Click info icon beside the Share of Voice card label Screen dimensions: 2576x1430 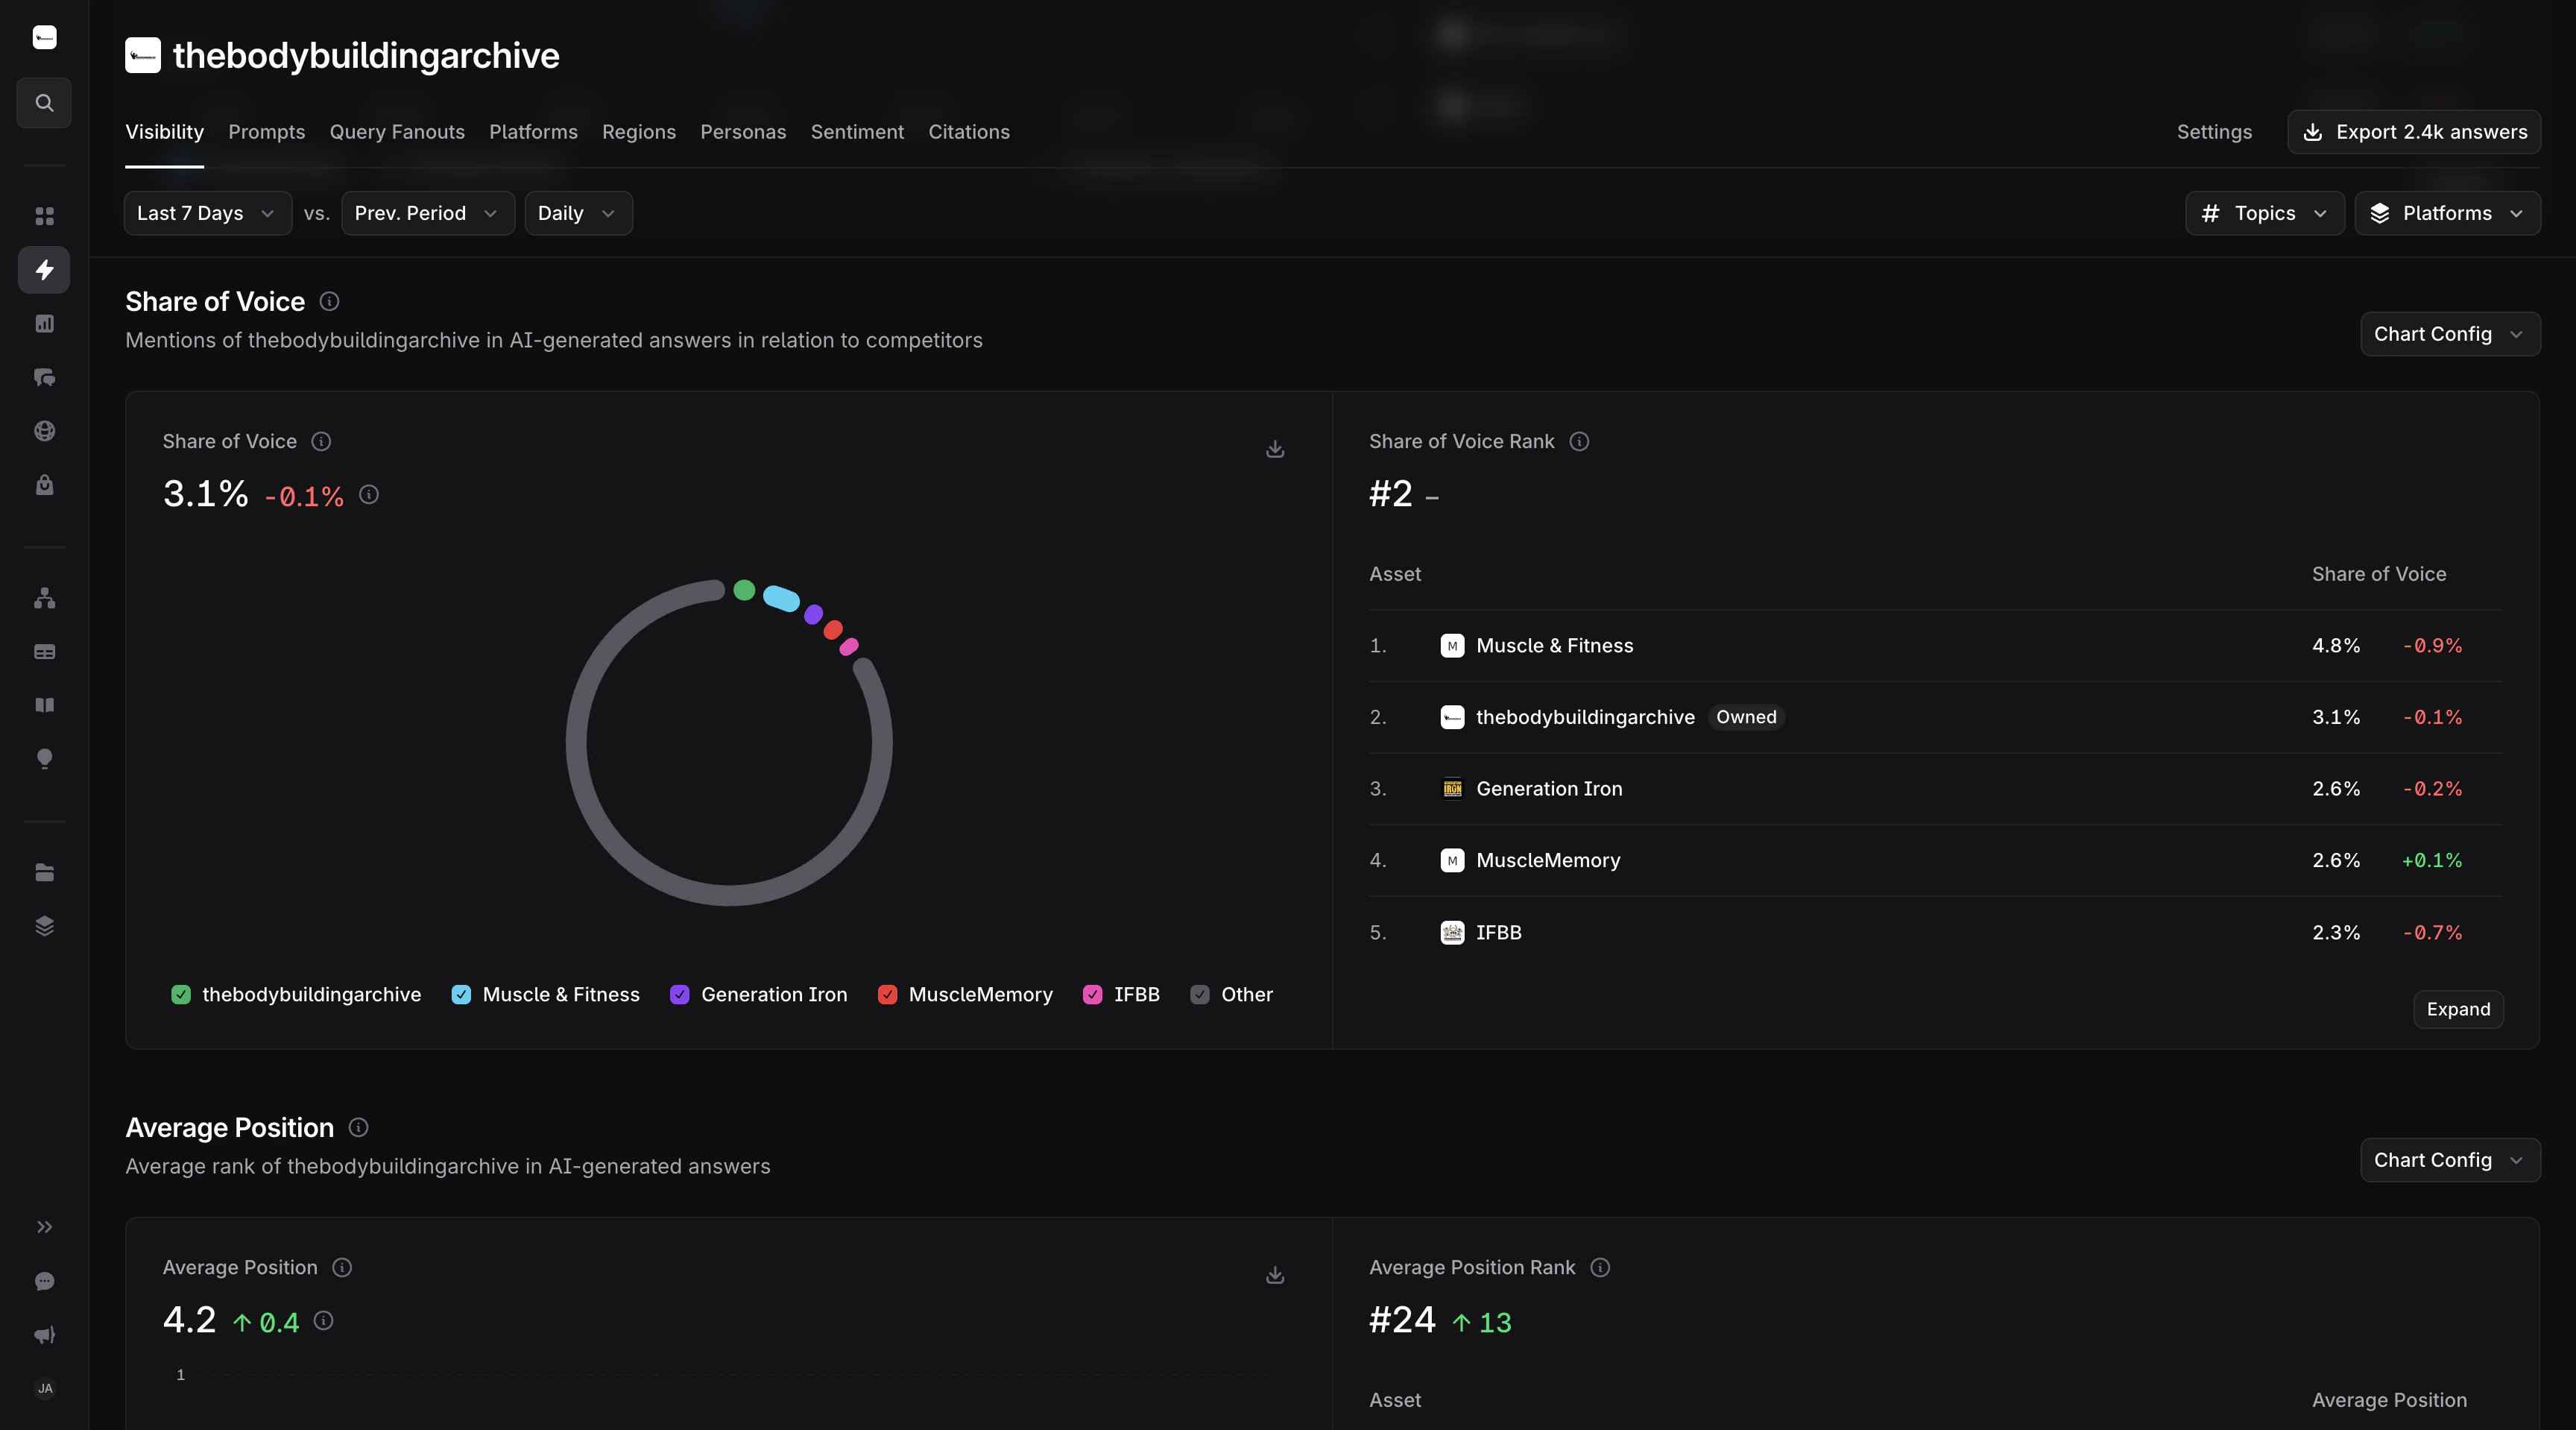pos(321,441)
